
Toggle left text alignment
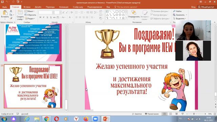point(77,17)
